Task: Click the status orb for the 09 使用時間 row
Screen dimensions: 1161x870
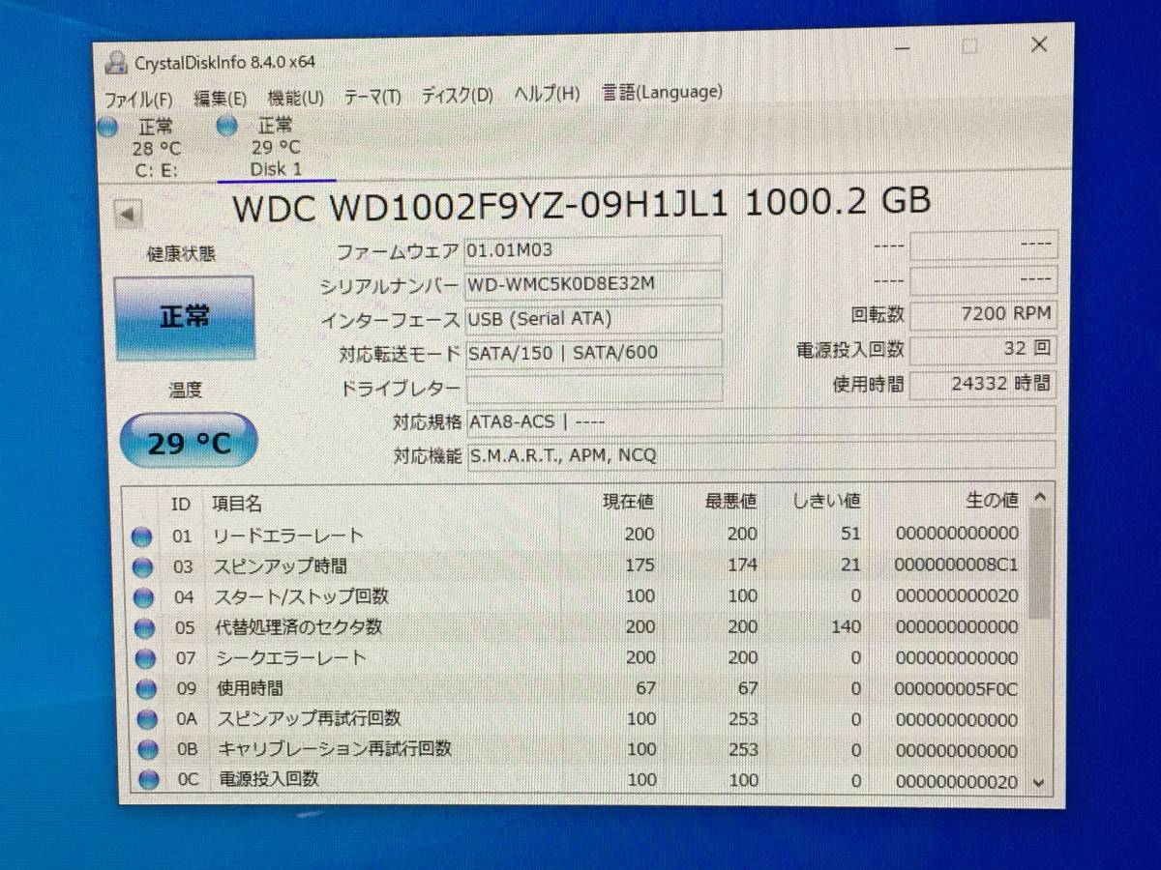Action: (146, 689)
